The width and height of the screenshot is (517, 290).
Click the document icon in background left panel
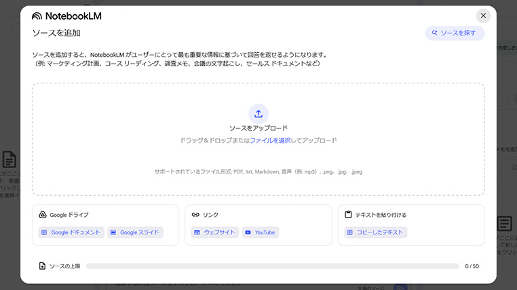[9, 159]
